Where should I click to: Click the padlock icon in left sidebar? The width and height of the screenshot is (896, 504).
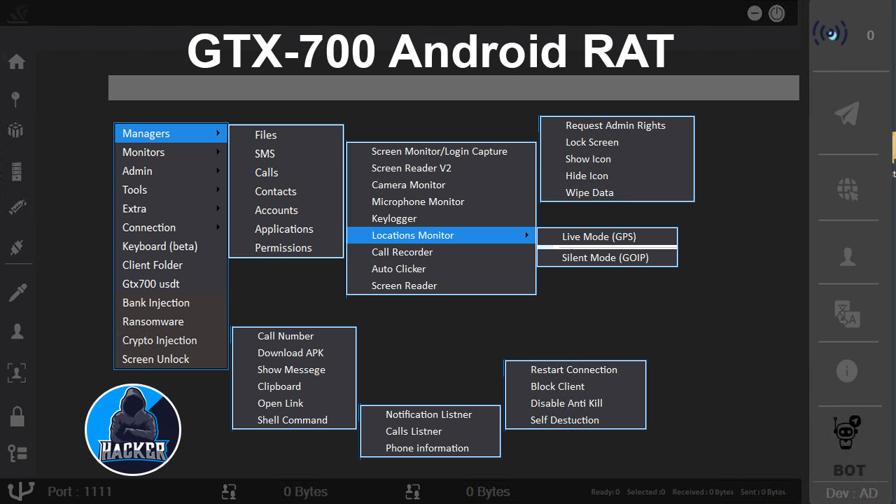(17, 416)
